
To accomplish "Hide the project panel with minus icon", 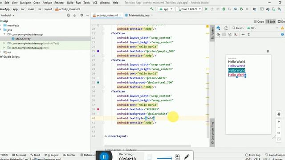I will (88, 15).
